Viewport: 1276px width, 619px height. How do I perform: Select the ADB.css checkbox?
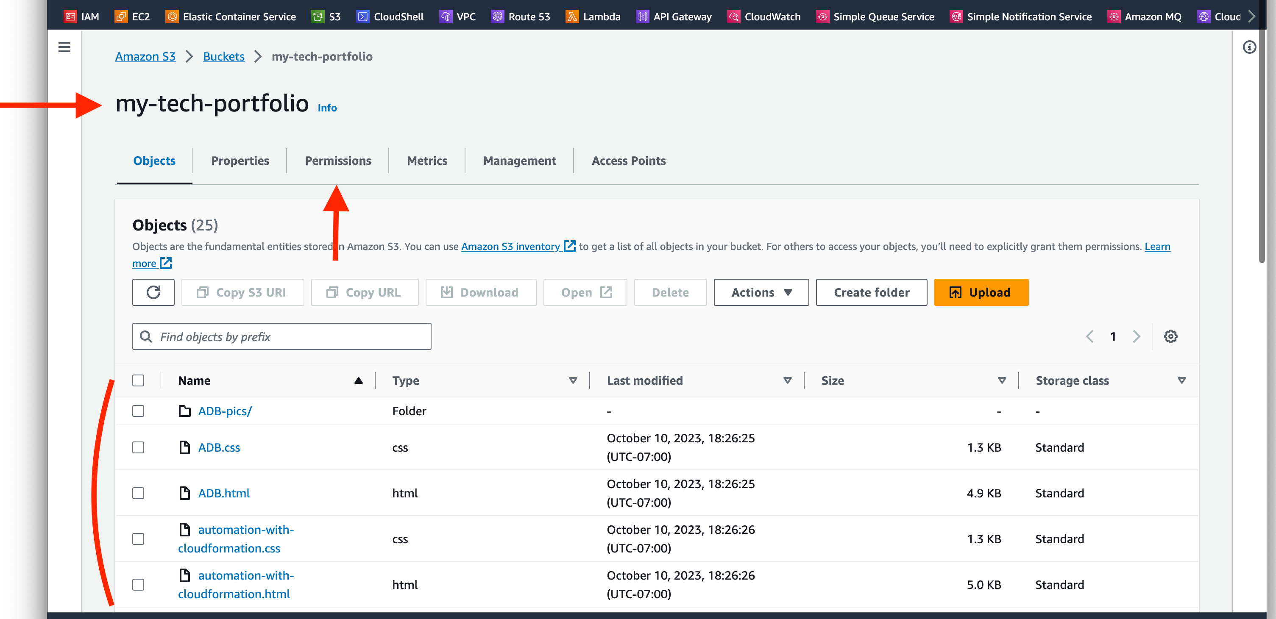point(138,447)
